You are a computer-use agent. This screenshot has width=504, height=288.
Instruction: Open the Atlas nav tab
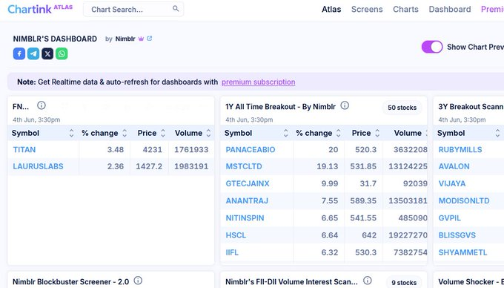pyautogui.click(x=331, y=10)
